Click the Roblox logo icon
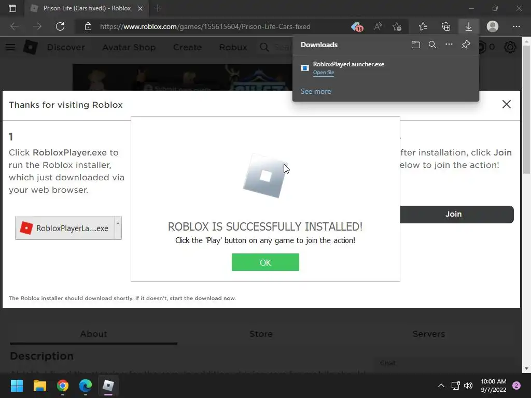 click(31, 47)
